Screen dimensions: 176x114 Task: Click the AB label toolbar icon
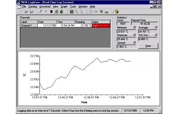pyautogui.click(x=96, y=12)
